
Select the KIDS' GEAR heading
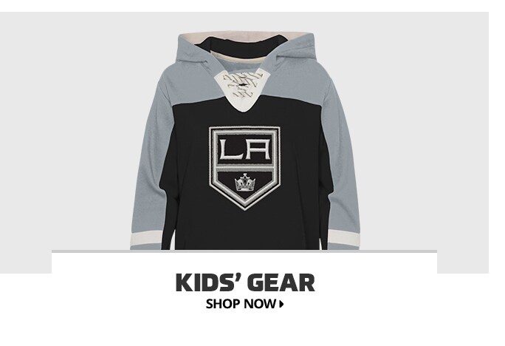click(245, 282)
